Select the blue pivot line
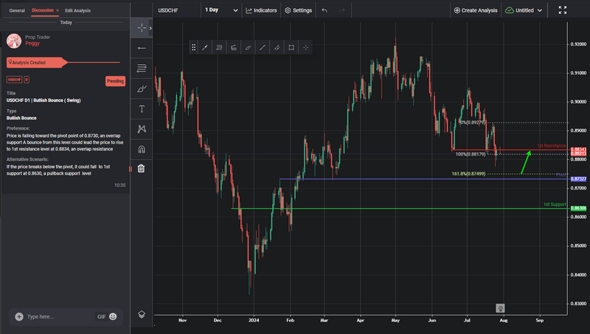Screen dimensions: 590x334 pos(423,179)
